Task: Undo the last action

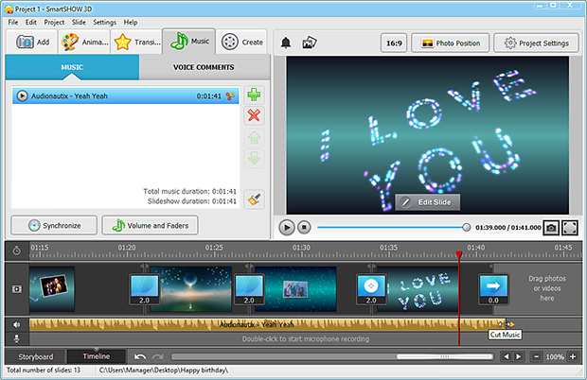Action: [140, 356]
